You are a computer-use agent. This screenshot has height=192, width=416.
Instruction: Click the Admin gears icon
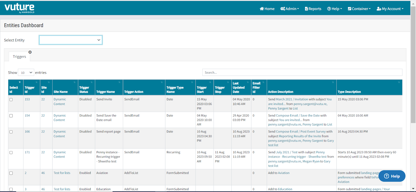click(283, 9)
